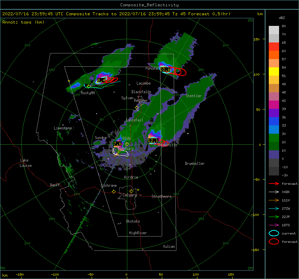This screenshot has height=279, width=299.
Task: Click the Airdrie city label
Action: click(131, 177)
